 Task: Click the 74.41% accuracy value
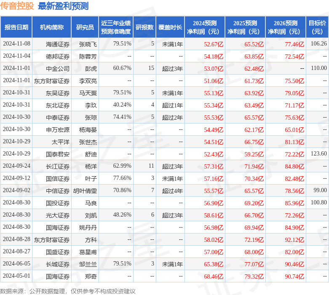tap(122, 117)
